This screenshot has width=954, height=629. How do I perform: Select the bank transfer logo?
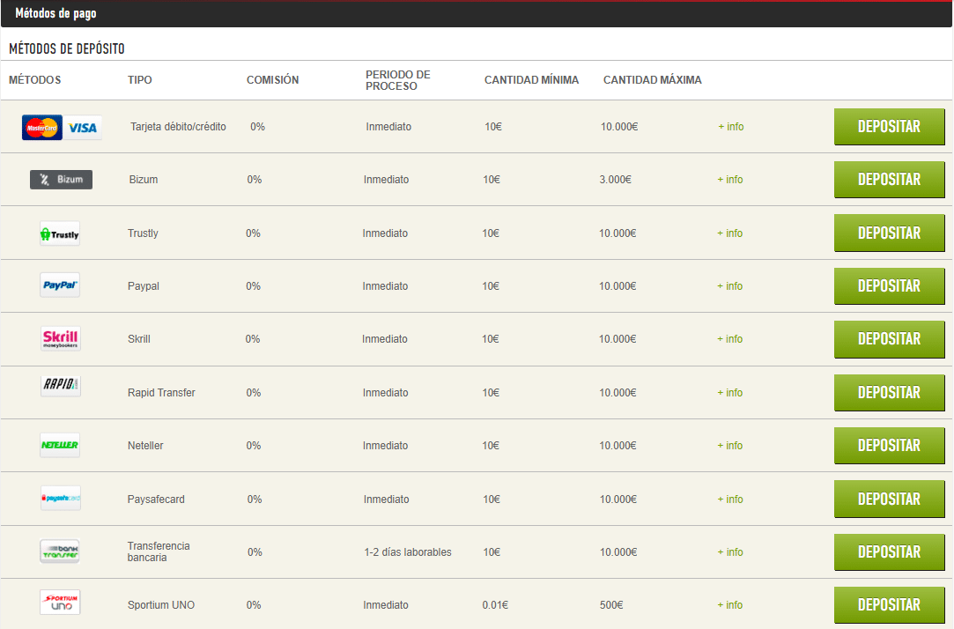(60, 551)
